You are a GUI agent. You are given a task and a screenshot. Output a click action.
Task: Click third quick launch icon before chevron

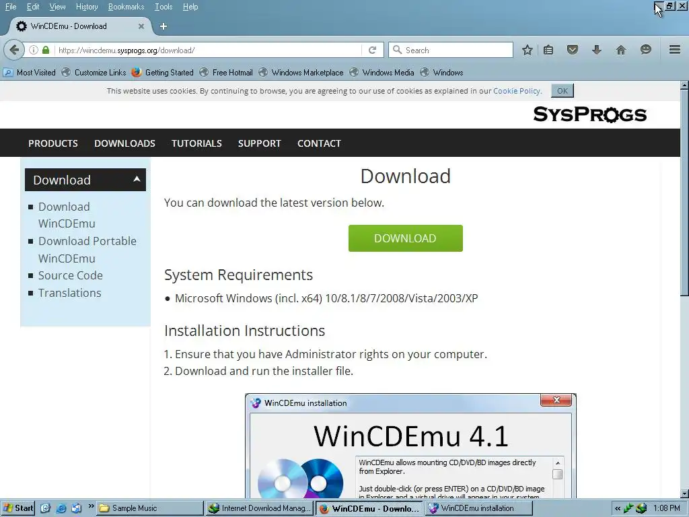click(77, 508)
